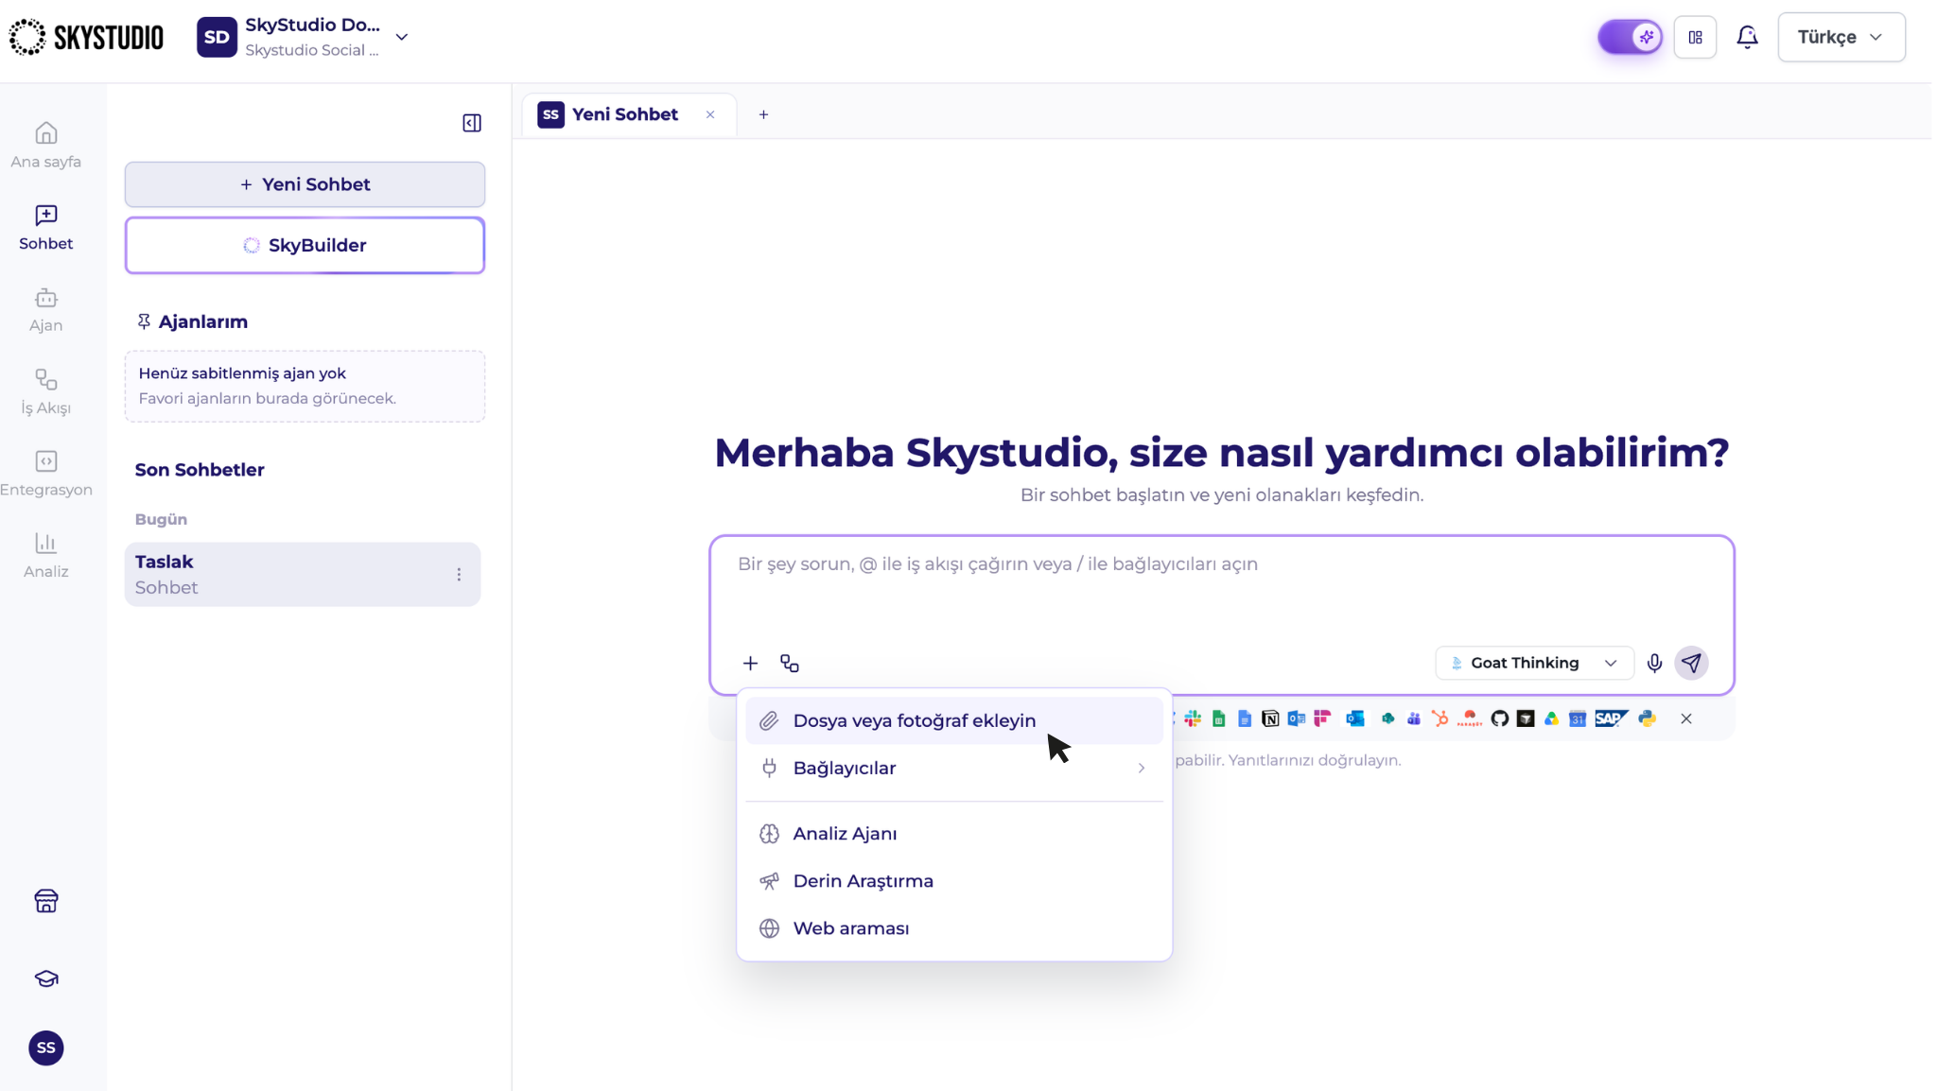Expand the SkyStudio workspace switcher
Screen dimensions: 1937x1091
401,37
